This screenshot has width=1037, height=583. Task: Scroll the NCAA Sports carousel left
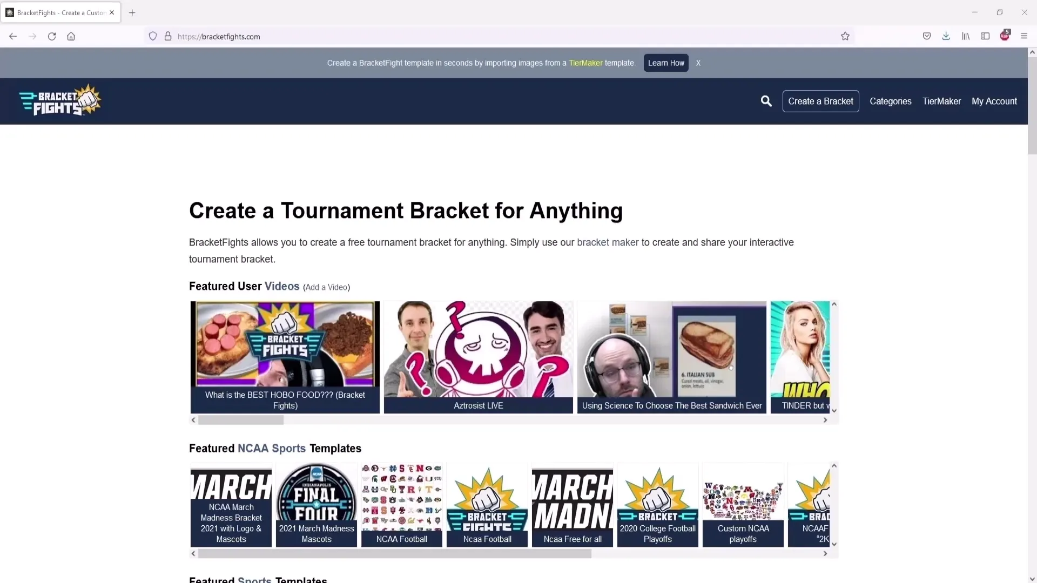click(x=193, y=554)
